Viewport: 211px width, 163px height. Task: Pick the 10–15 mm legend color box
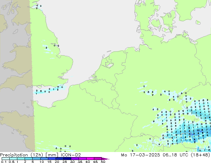coord(44,159)
